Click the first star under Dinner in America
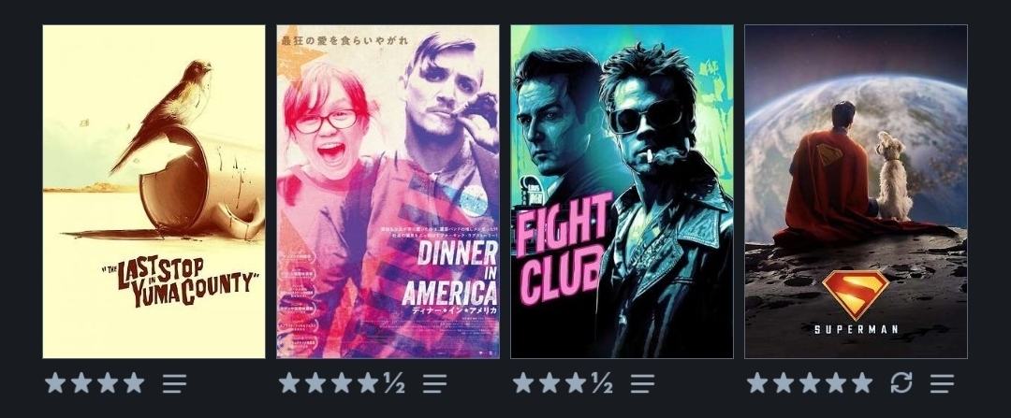The height and width of the screenshot is (418, 1011). [289, 382]
